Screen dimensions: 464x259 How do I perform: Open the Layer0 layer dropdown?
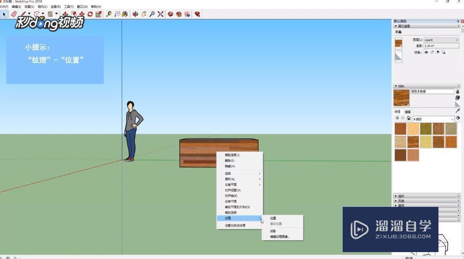(x=441, y=40)
